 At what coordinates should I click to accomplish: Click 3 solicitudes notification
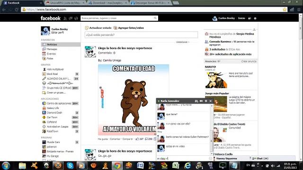(x=217, y=49)
